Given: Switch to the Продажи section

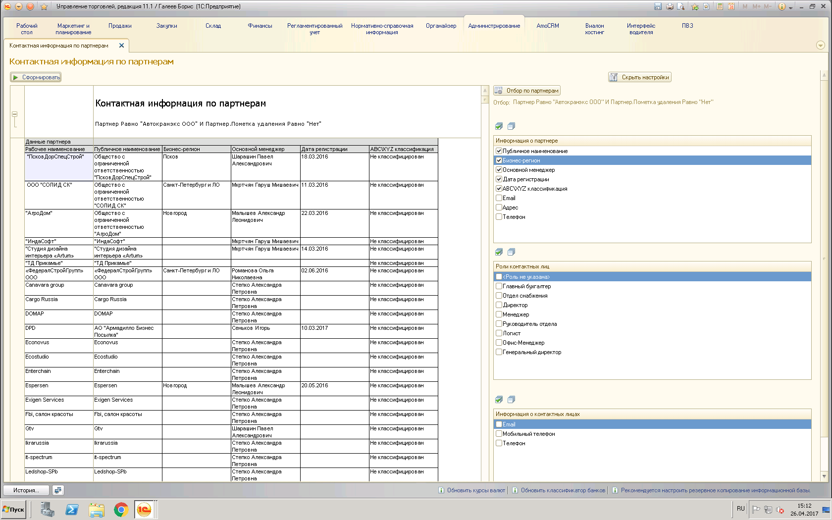Looking at the screenshot, I should coord(120,26).
